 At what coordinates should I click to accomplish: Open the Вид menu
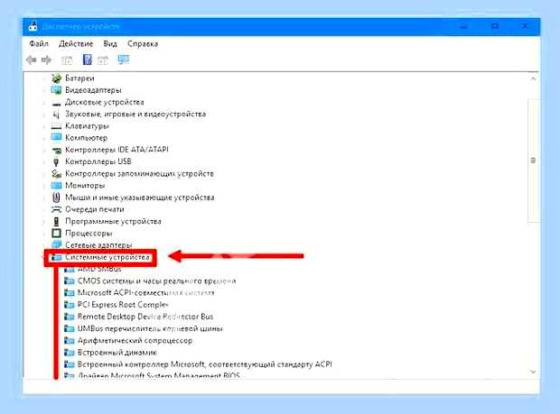[x=110, y=44]
